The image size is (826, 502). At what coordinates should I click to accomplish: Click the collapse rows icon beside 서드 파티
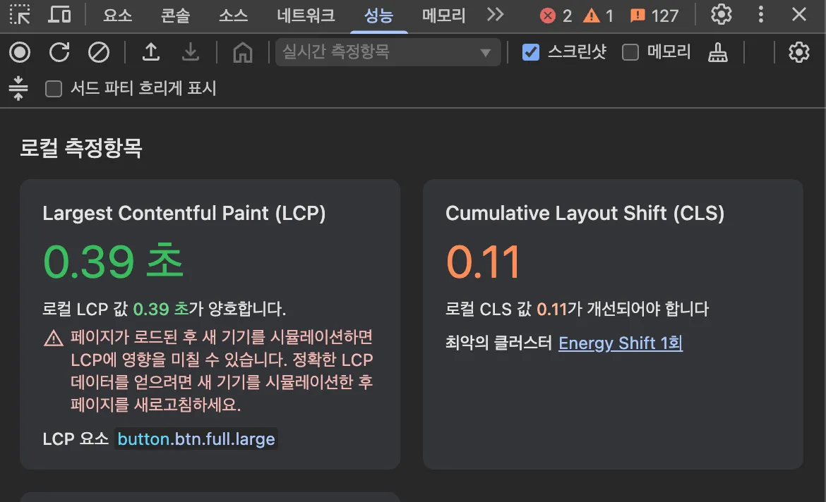[x=18, y=88]
